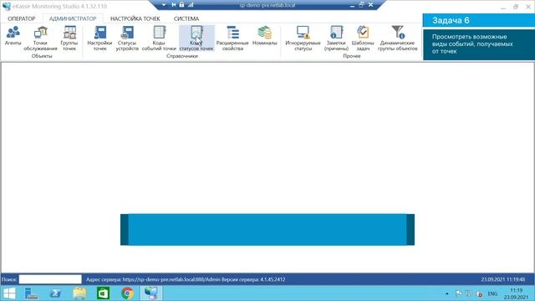Click the lock icon in connection bar
The image size is (535, 301).
click(181, 5)
